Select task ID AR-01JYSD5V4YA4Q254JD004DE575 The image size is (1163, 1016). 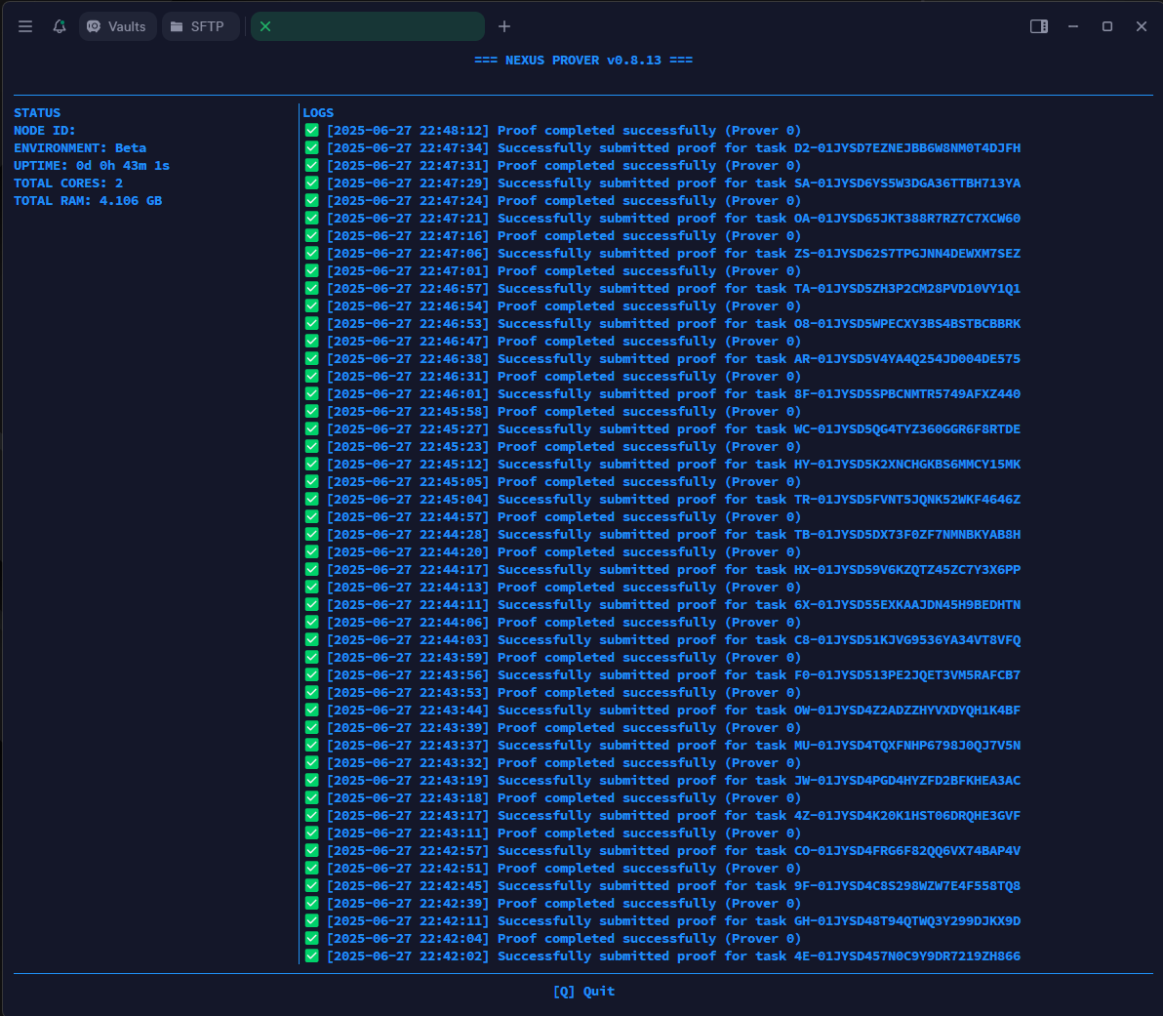tap(907, 359)
